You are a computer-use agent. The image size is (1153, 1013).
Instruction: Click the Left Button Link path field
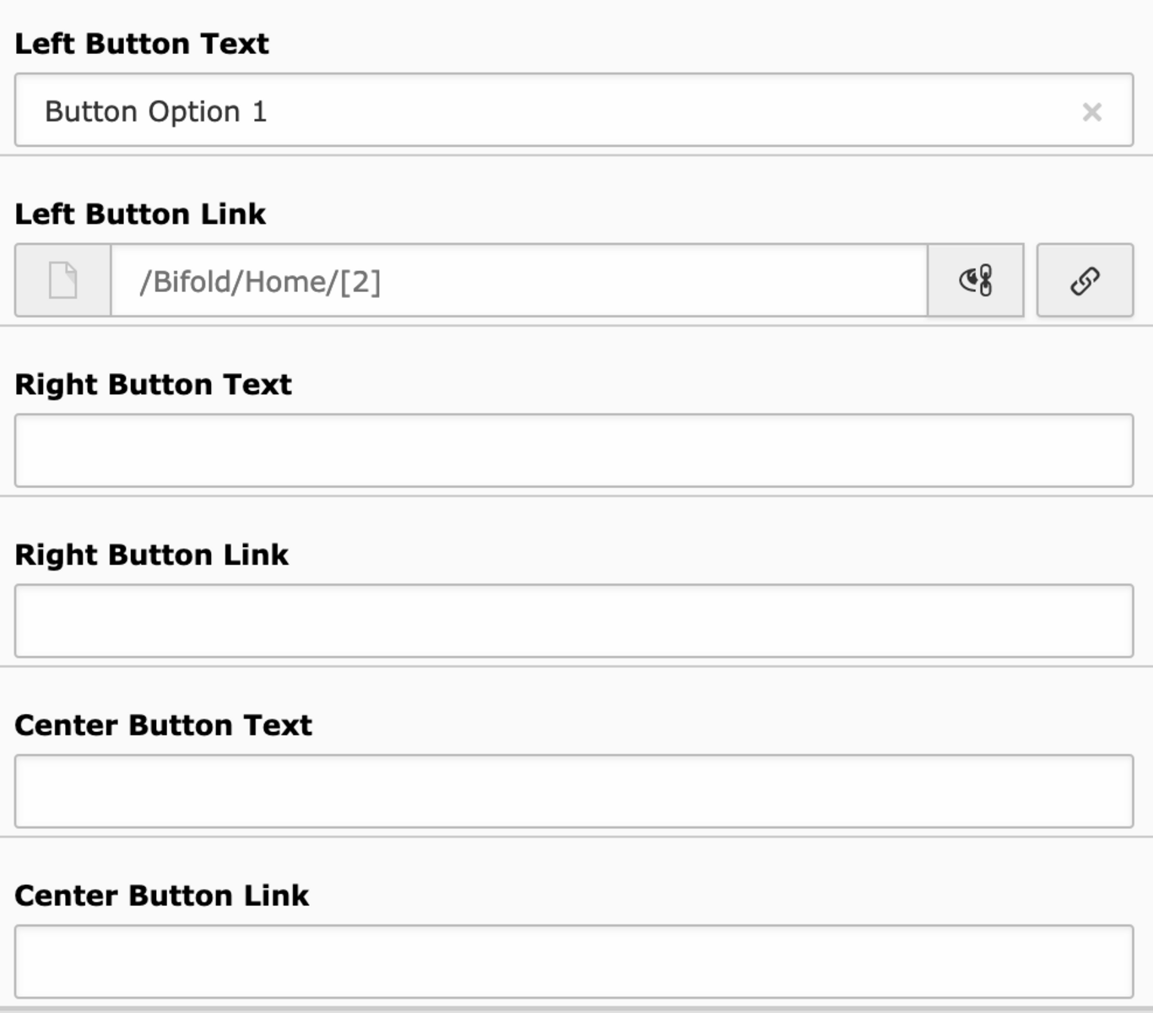[519, 281]
